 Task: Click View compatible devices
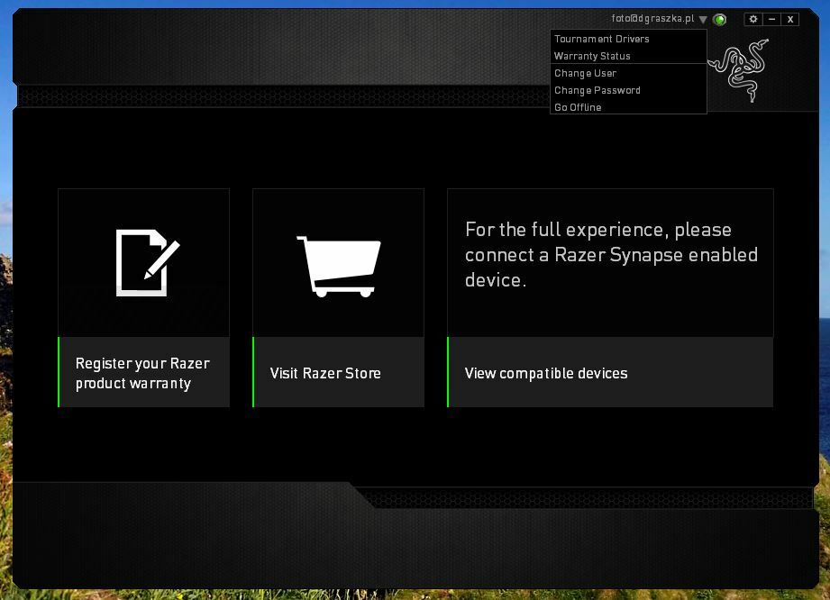[610, 372]
